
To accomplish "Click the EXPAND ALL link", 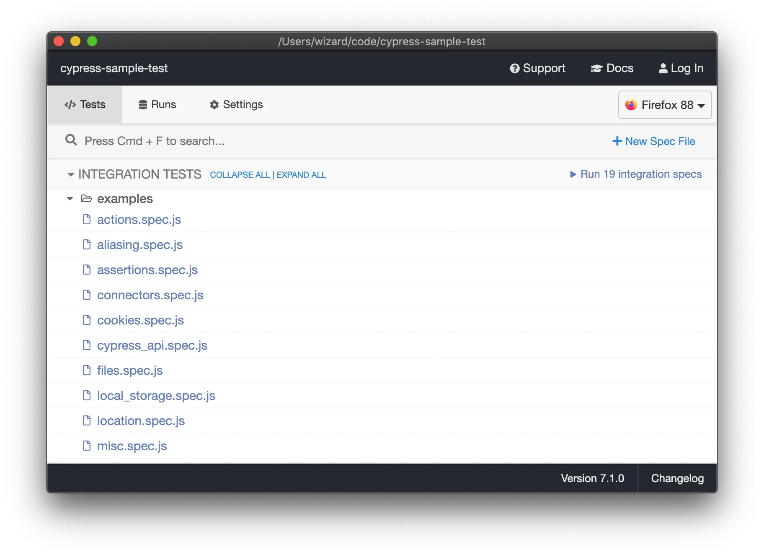I will point(301,175).
